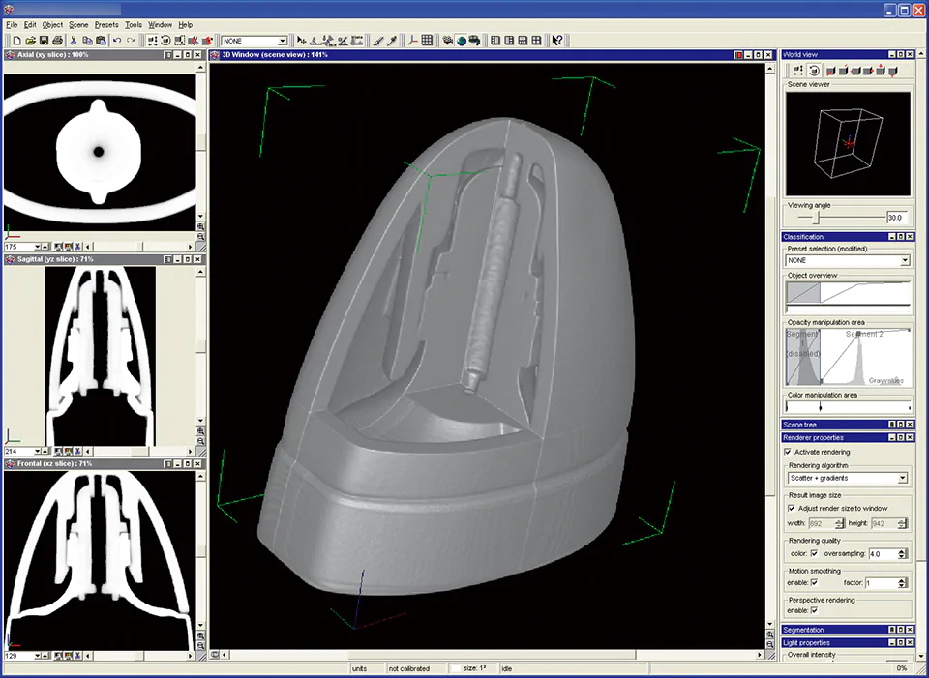Open the Presets menu
Screen dimensions: 929x678
(x=107, y=24)
